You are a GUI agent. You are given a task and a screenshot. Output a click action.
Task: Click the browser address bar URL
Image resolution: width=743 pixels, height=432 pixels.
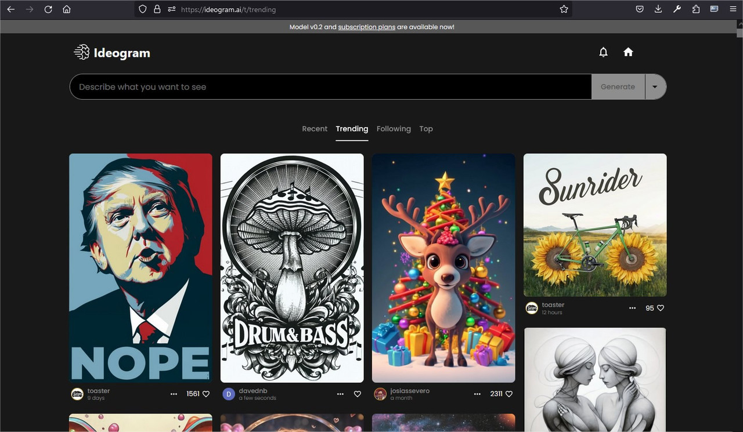click(228, 10)
